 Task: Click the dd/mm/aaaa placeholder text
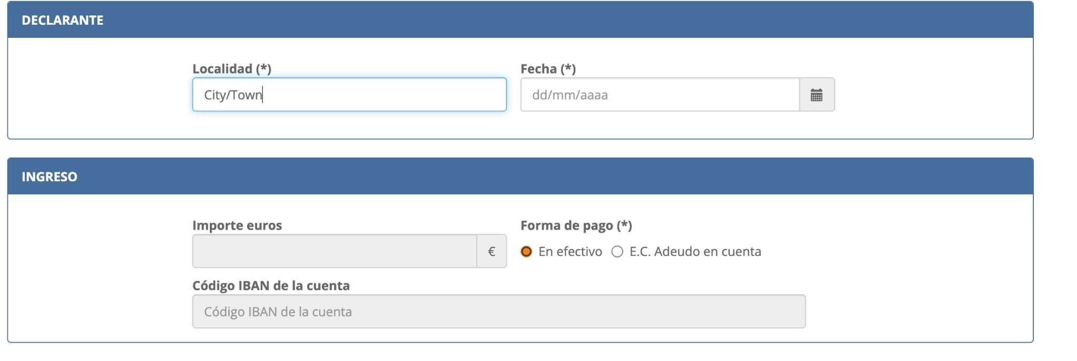point(570,95)
